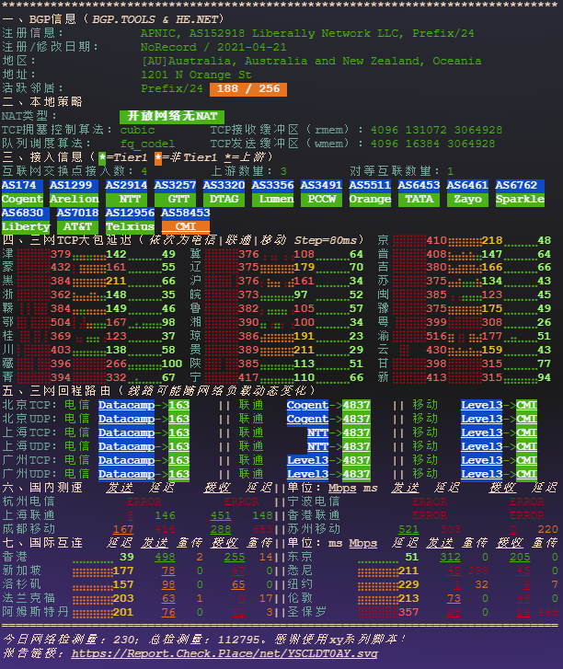This screenshot has width=563, height=669.
Task: Click the green 开放网络无NAT badge
Action: [172, 116]
